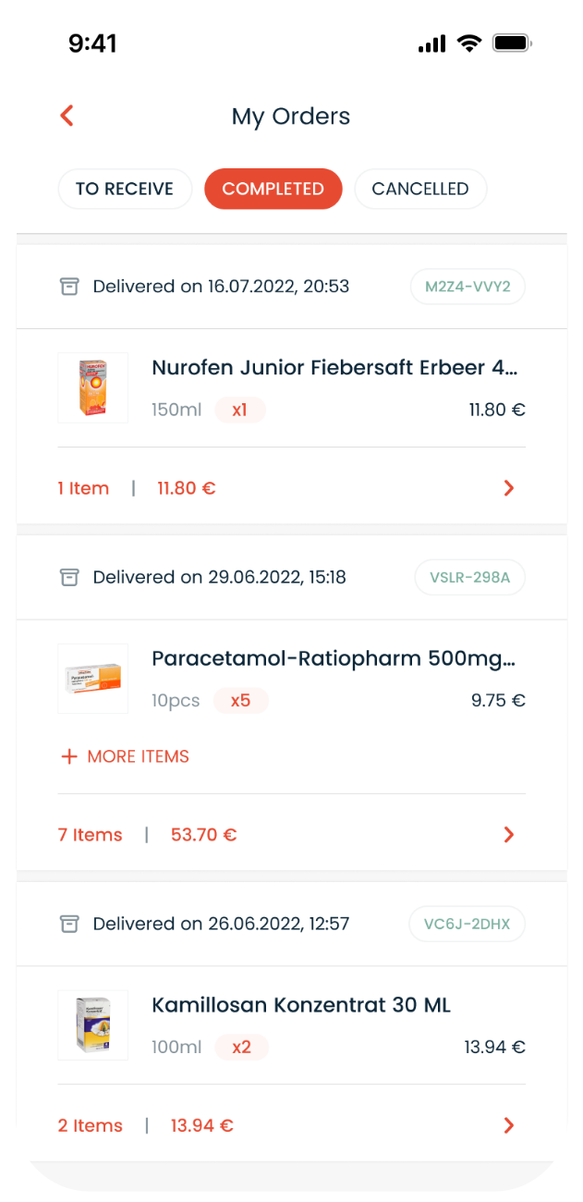Tap the back arrow icon
583x1202 pixels.
pyautogui.click(x=67, y=116)
